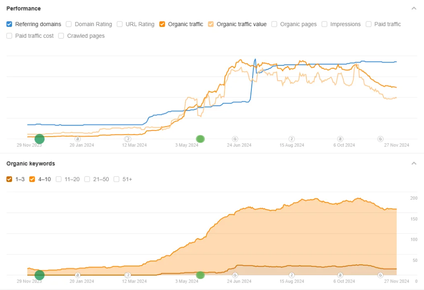
Task: Click the '24 Jun 2024' date on Performance chart
Action: point(239,145)
